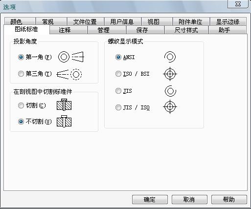Select the 图纸标准 tab
This screenshot has width=251, height=209.
26,29
